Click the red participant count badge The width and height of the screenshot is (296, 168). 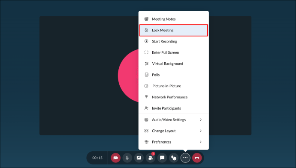click(x=153, y=154)
